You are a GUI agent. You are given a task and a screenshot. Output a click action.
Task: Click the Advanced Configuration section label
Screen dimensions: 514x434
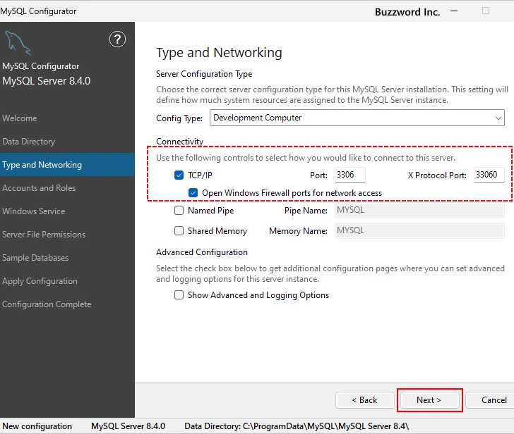click(202, 252)
